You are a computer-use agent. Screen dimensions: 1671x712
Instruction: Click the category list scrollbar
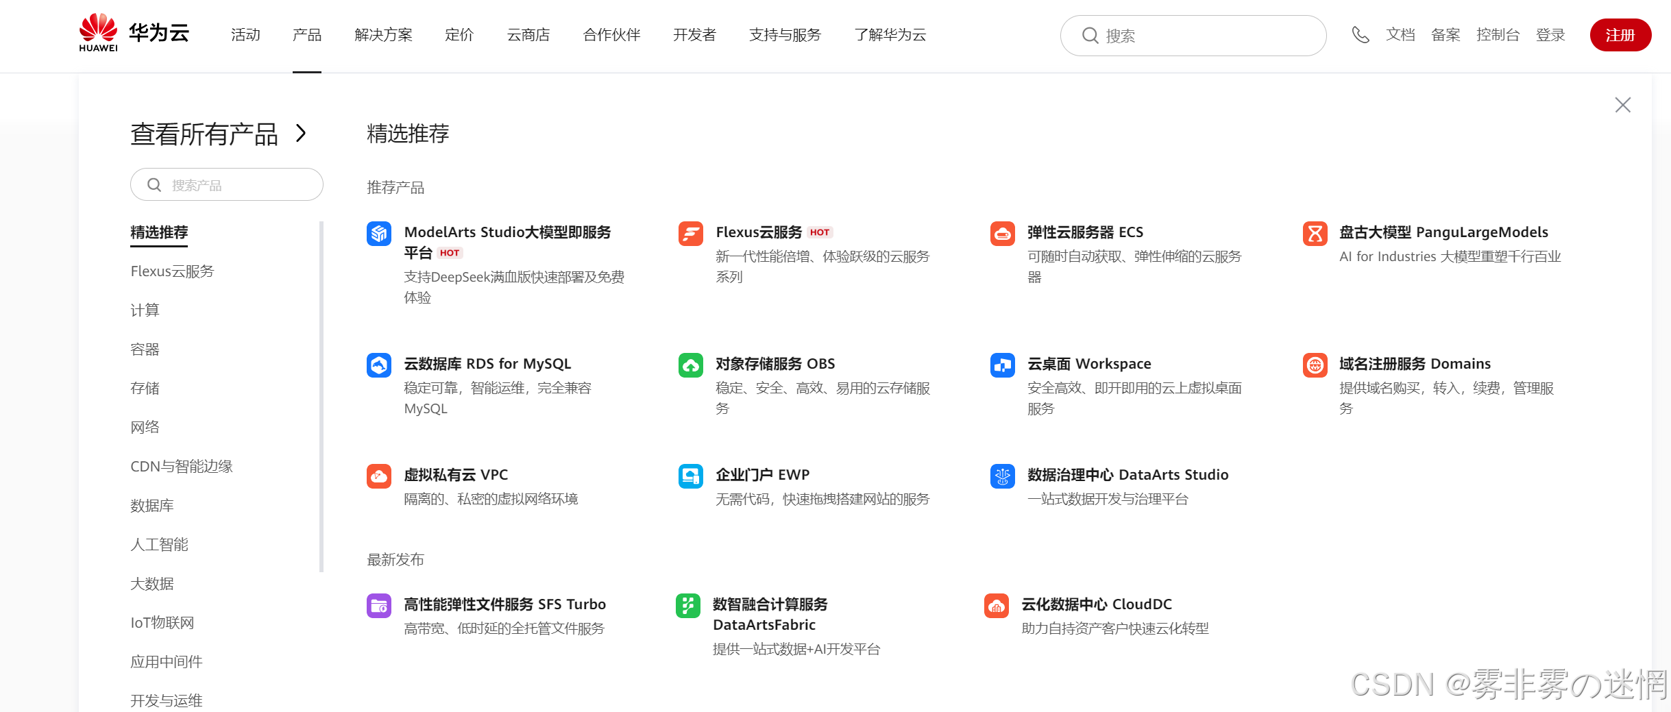[x=321, y=396]
